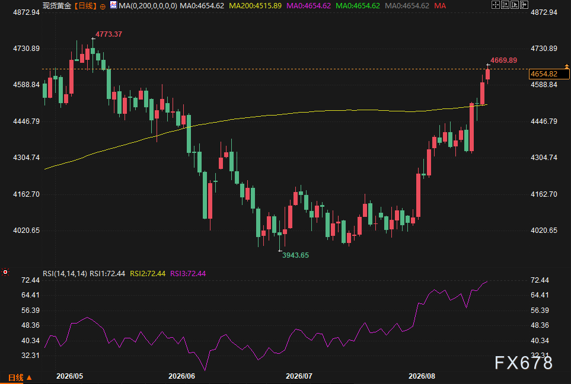Screen dimensions: 571x384
Task: Click the red MA label at legend end
Action: [440, 6]
